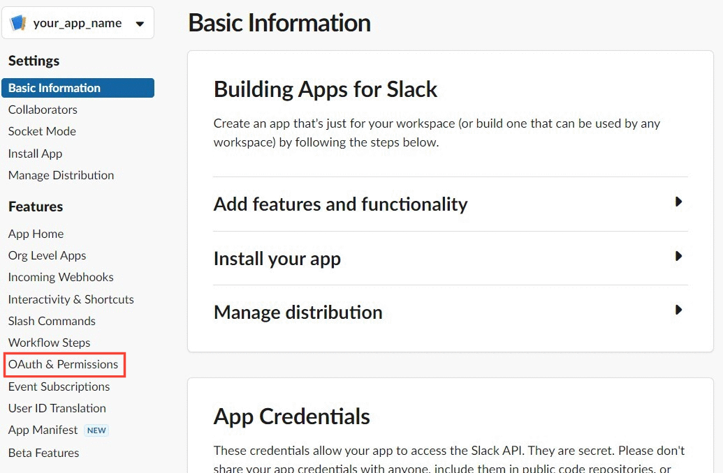Open the Collaborators settings page
723x473 pixels.
43,110
